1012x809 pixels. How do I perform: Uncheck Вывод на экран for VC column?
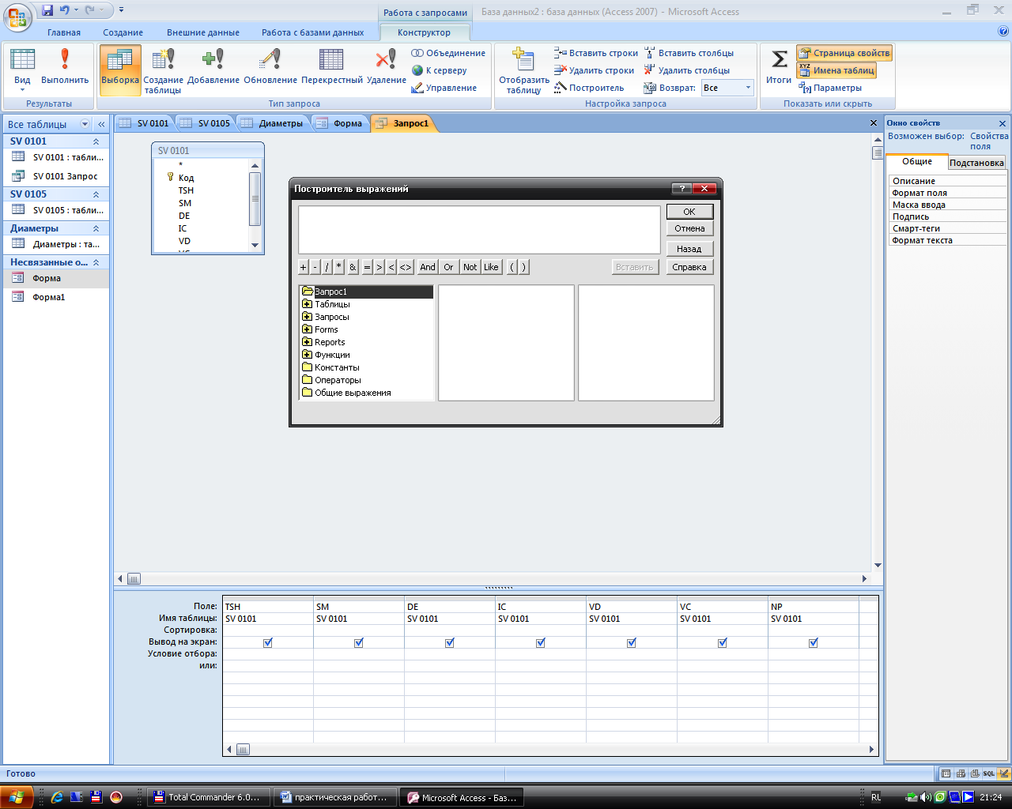tap(723, 642)
